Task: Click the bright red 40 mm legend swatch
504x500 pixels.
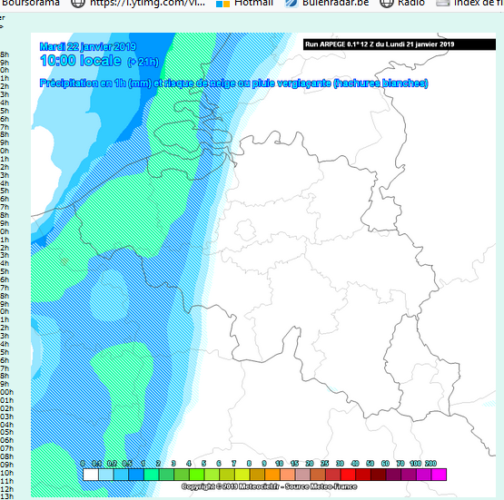Action: 348,475
